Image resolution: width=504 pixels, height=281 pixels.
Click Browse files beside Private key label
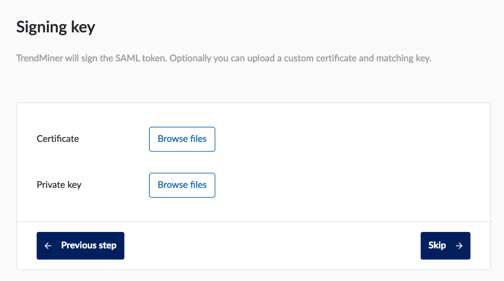(182, 185)
